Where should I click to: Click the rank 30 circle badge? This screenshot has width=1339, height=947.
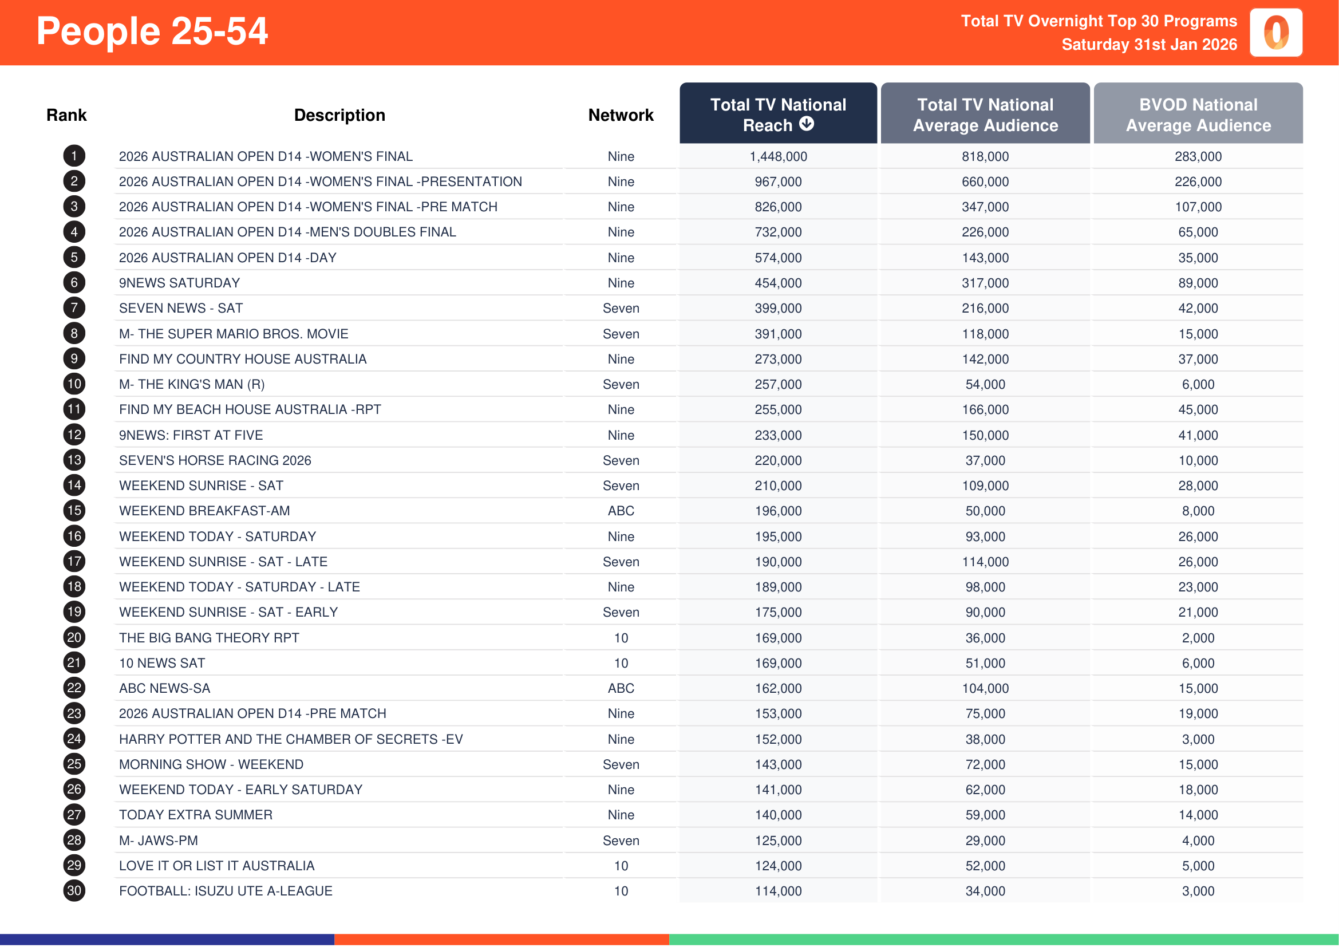(74, 890)
